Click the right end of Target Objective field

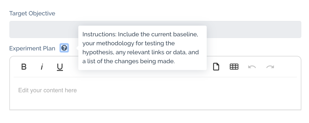pos(292,29)
